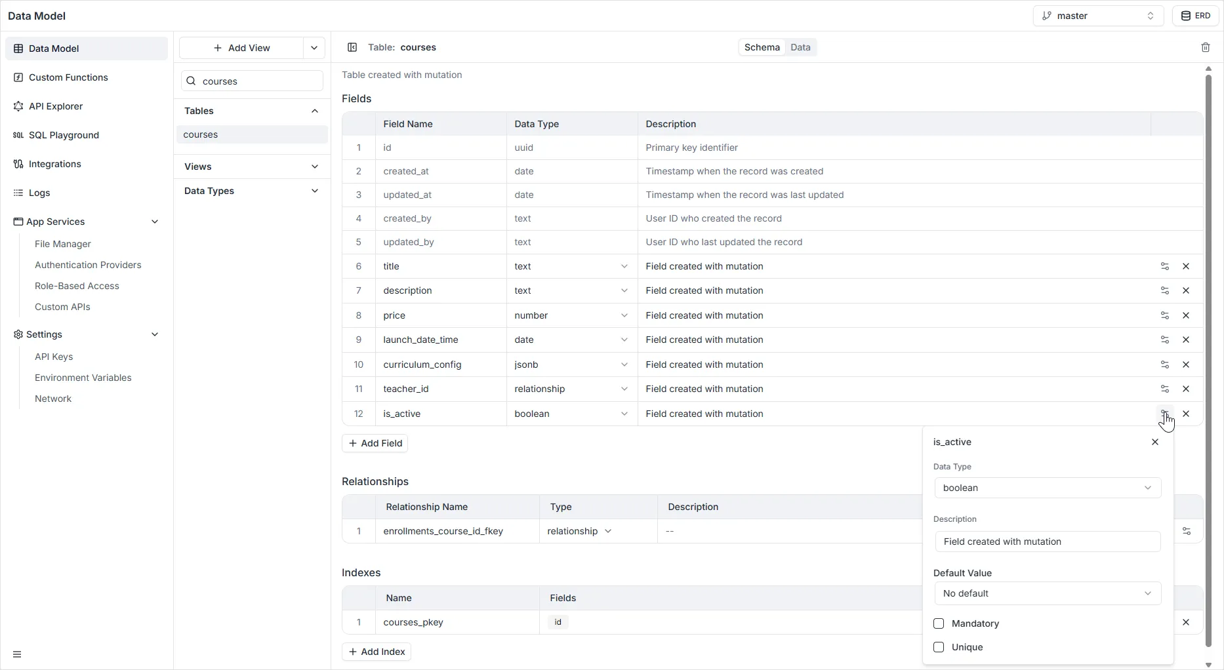Change data type dropdown for launch_date_time

571,340
